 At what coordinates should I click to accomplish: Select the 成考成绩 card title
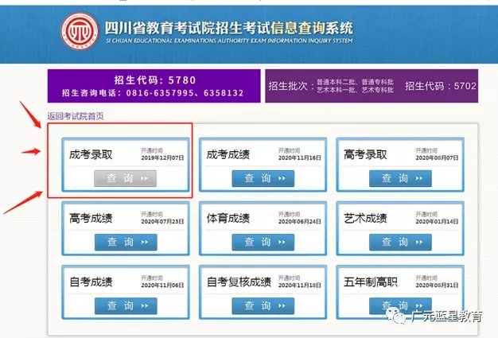pos(228,154)
